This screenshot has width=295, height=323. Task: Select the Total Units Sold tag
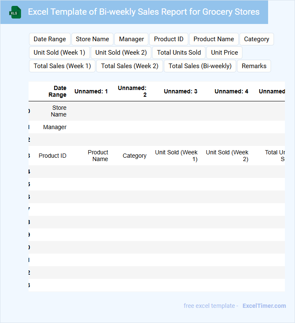coord(179,53)
